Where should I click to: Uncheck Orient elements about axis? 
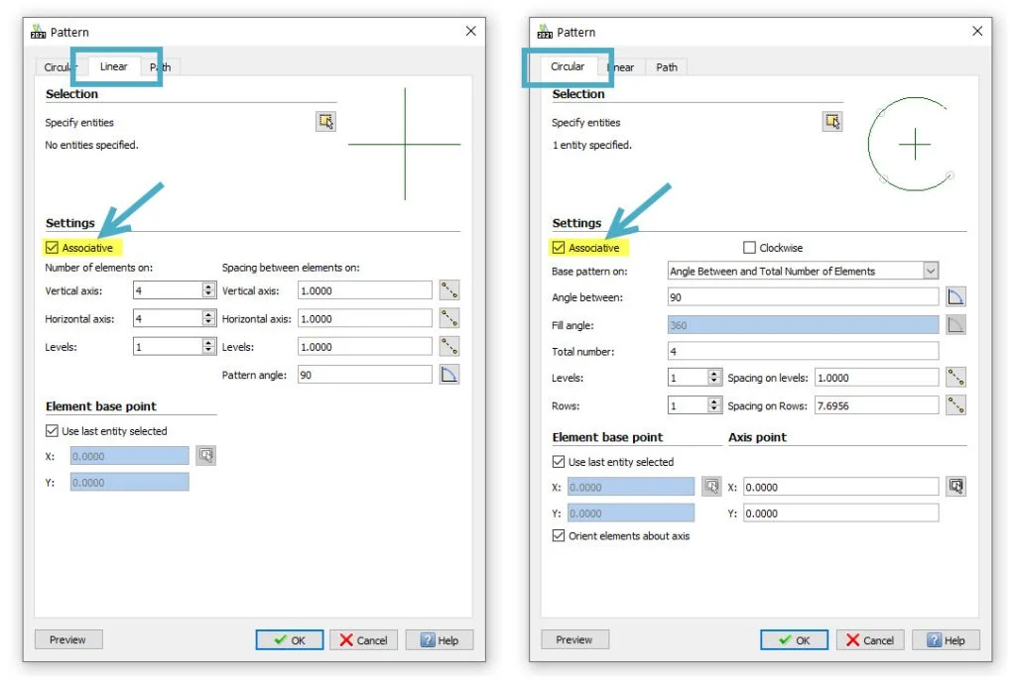[559, 536]
